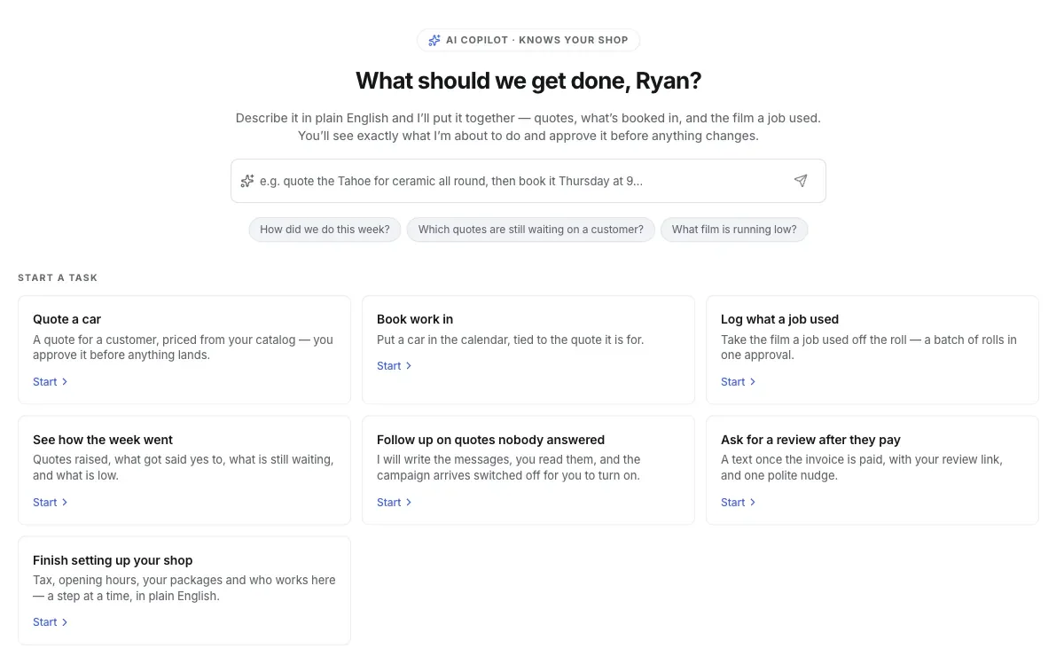
Task: Click description 'A text once the invoice is paid'
Action: tap(862, 467)
